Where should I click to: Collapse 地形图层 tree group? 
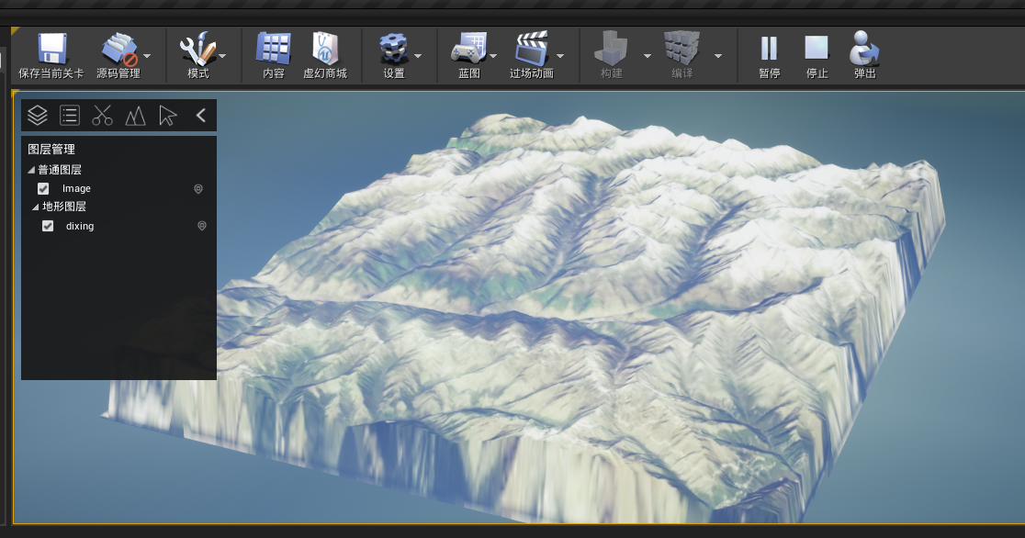coord(35,207)
